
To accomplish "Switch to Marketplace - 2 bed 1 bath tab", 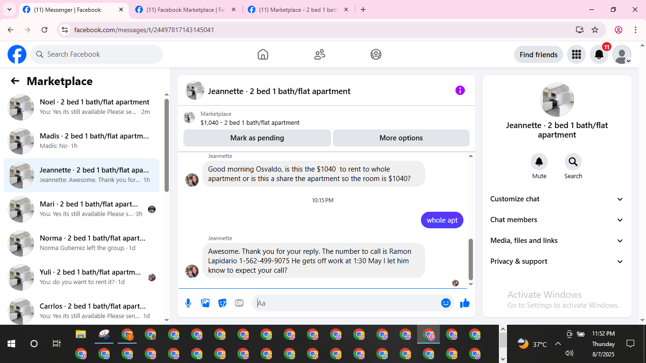I will tap(298, 9).
